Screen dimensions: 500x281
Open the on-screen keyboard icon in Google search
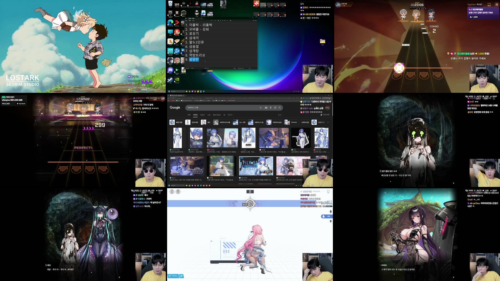266,108
